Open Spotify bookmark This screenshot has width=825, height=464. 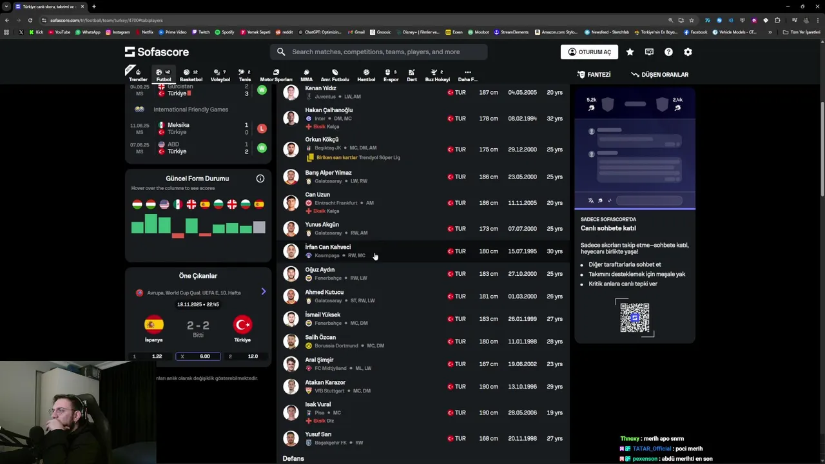pyautogui.click(x=224, y=32)
